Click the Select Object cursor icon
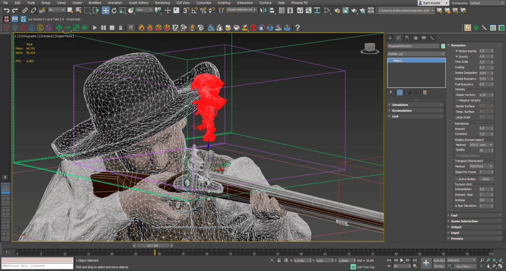 pos(70,11)
